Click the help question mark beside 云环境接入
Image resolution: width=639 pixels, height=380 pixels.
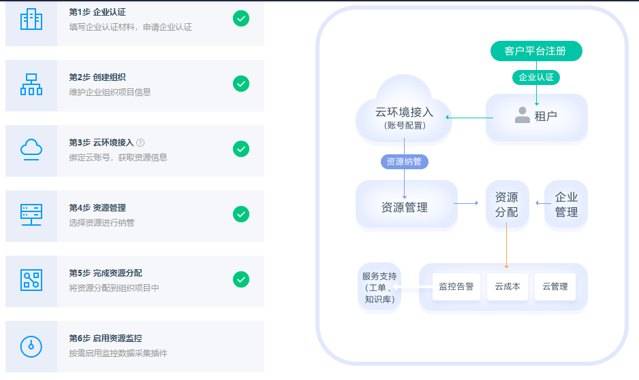point(140,143)
